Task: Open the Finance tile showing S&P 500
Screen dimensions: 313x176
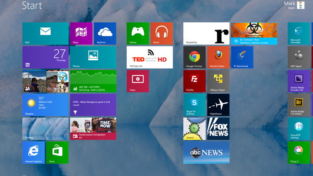Action: [93, 81]
